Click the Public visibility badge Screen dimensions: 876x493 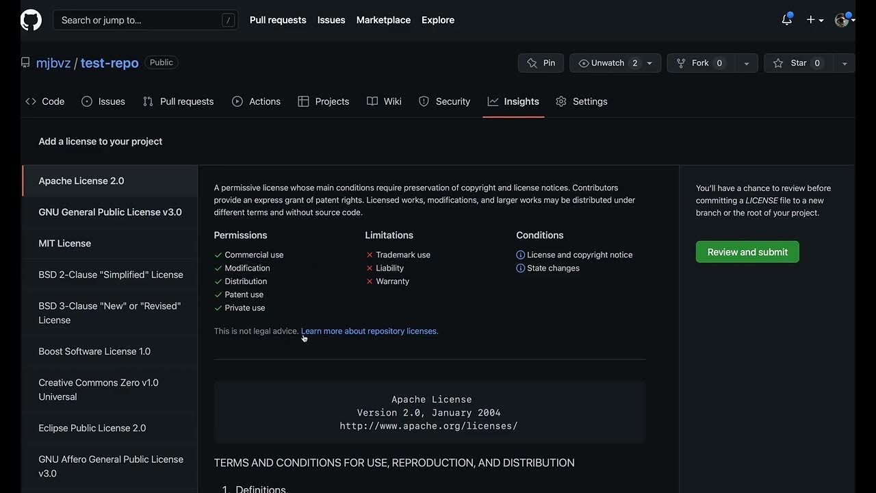[162, 62]
